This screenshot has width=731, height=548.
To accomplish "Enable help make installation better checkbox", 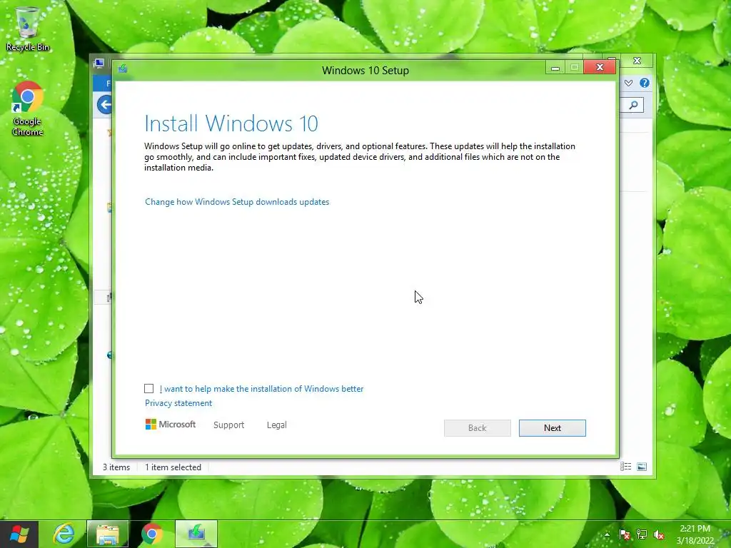I will pos(148,389).
